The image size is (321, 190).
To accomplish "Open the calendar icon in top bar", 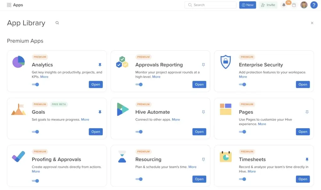I will [x=294, y=5].
